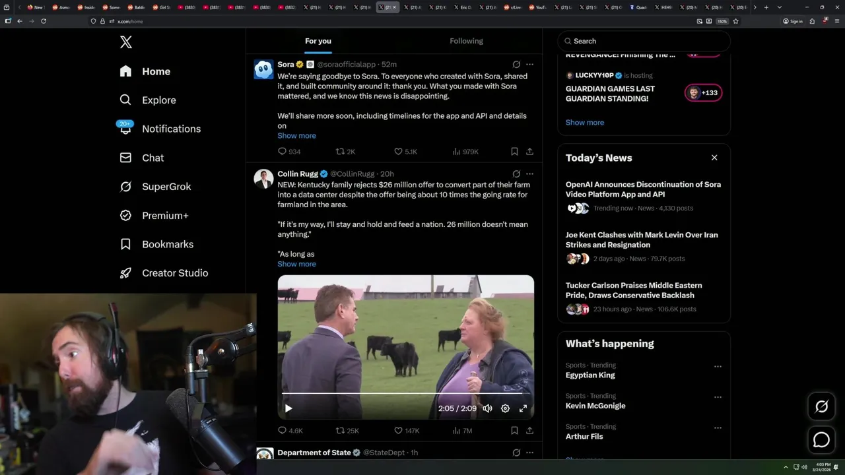The height and width of the screenshot is (475, 845).
Task: Open more options on Sora post
Action: click(529, 65)
